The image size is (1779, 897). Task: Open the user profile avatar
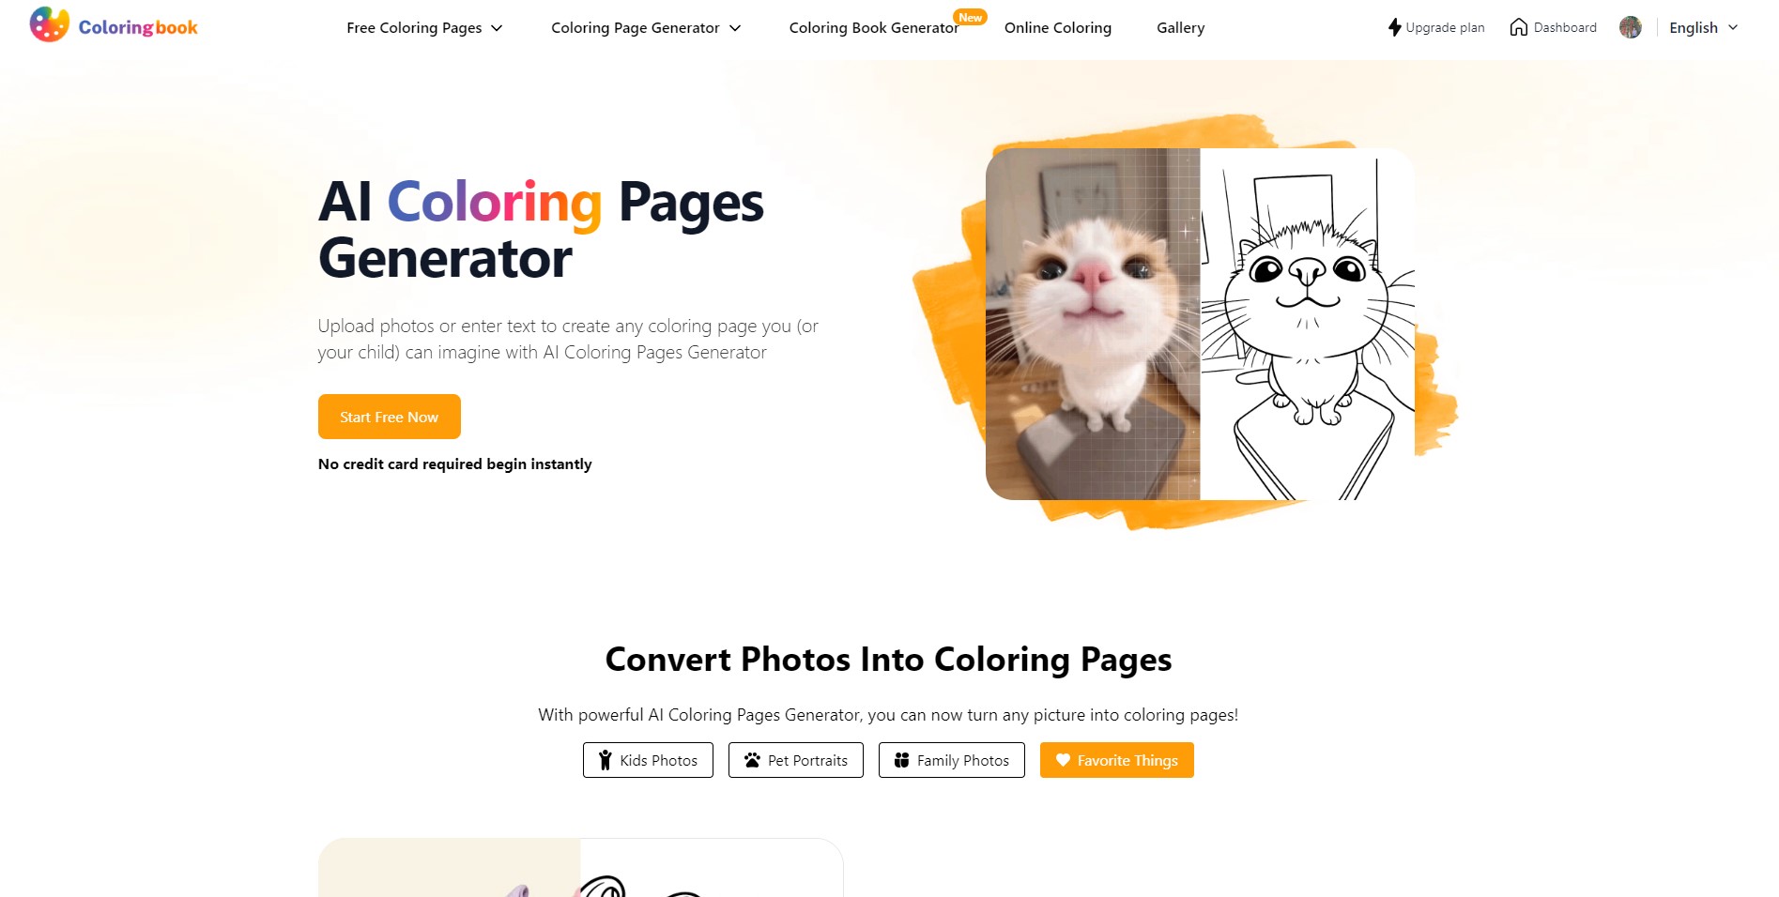click(x=1631, y=27)
